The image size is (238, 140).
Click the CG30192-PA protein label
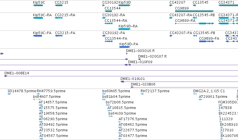tap(114, 33)
